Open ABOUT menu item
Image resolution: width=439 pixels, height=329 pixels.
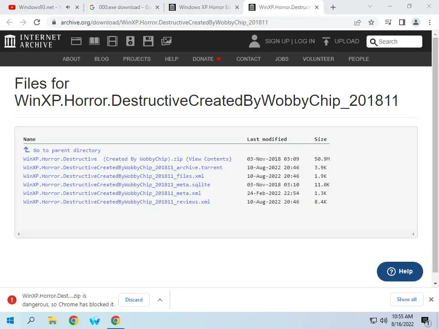pyautogui.click(x=72, y=59)
